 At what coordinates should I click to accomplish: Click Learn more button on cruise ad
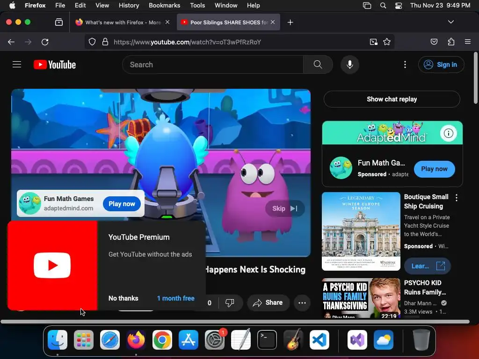pos(427,266)
